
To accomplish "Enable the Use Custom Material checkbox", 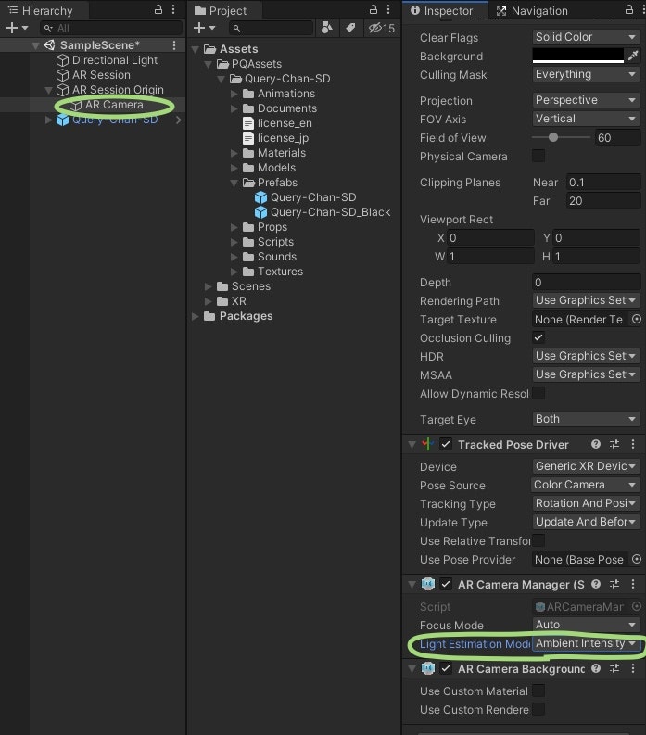I will 538,691.
